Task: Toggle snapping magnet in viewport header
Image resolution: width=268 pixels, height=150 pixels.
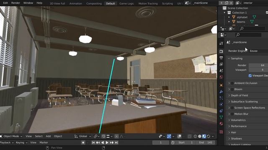Action: 103,136
